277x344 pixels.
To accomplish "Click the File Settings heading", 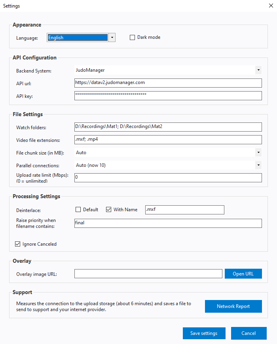I will click(28, 114).
